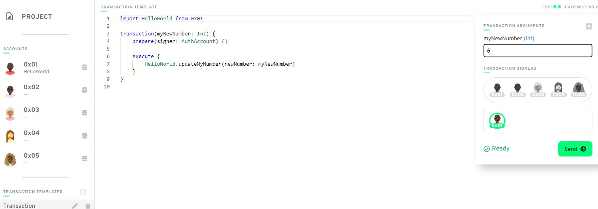The height and width of the screenshot is (209, 598).
Task: Click the Transaction Template header label
Action: click(x=129, y=7)
